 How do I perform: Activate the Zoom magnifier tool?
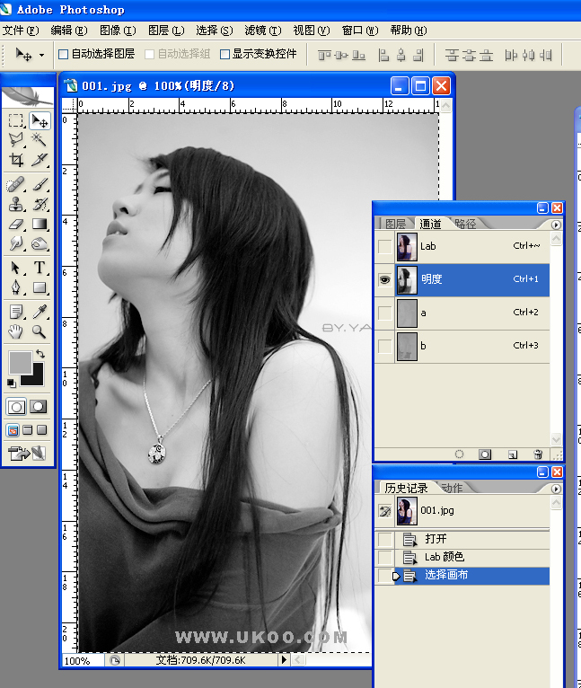coord(40,331)
